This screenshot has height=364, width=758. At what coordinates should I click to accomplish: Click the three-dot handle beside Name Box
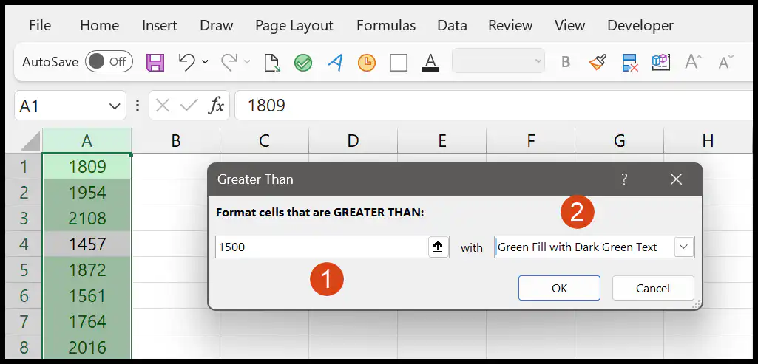(x=138, y=106)
